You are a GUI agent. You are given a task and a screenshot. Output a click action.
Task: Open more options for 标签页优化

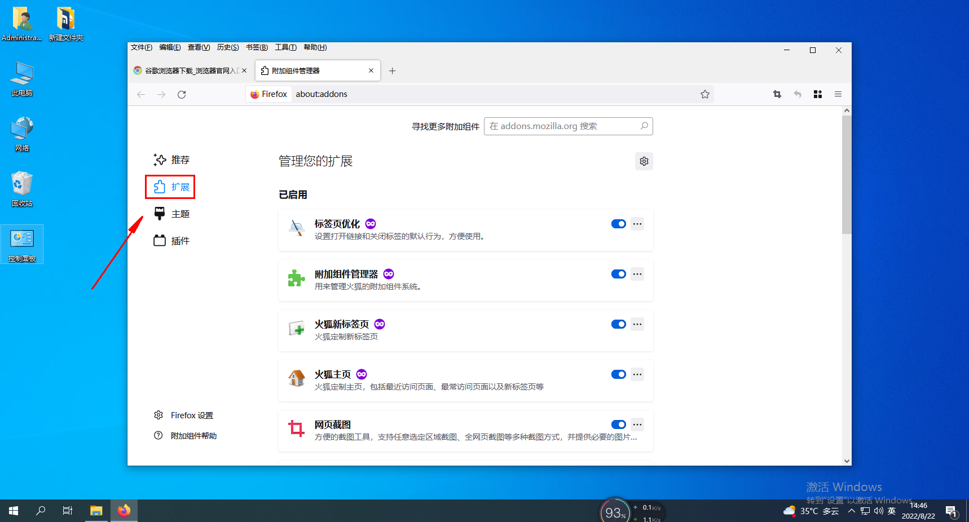[x=637, y=224]
